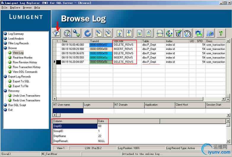Click the page with horizontal arrows icon
The image size is (232, 157).
(160, 33)
